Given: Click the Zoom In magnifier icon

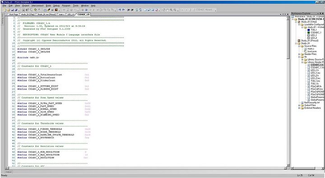Looking at the screenshot, I should 171,10.
